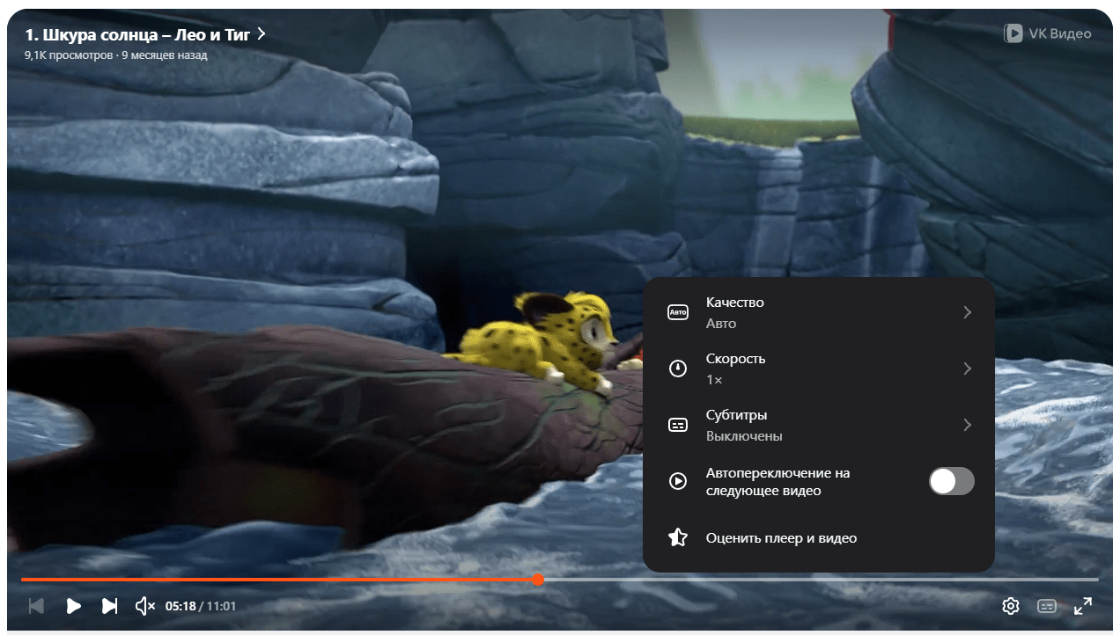Click the star icon for rating player
Viewport: 1120px width, 635px height.
point(677,537)
